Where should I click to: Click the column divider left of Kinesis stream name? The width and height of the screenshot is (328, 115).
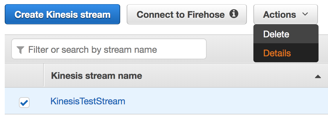tap(44, 75)
